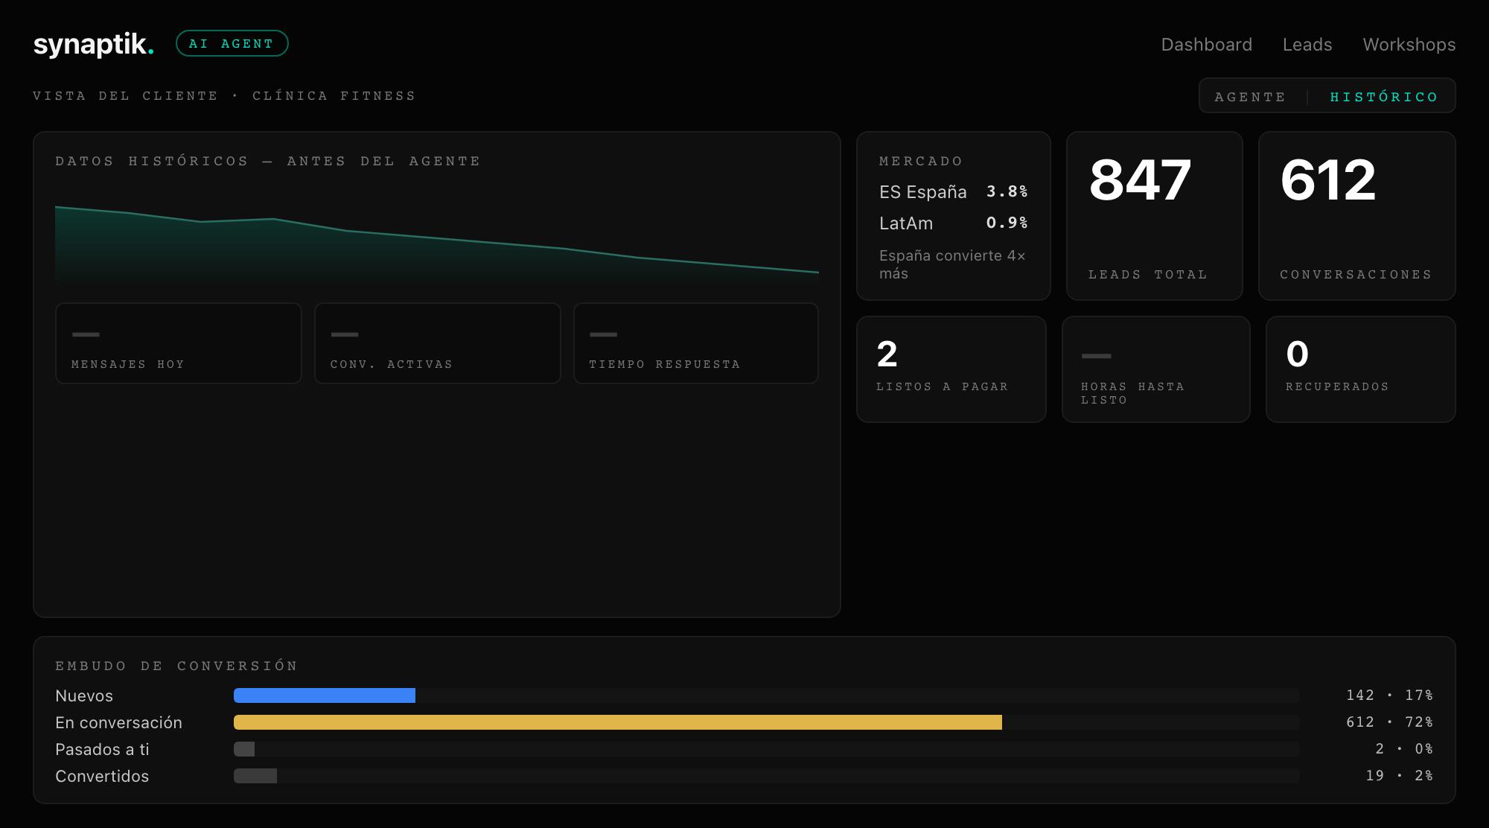Click the Pasados a ti funnel bar
The height and width of the screenshot is (828, 1489).
[x=244, y=749]
